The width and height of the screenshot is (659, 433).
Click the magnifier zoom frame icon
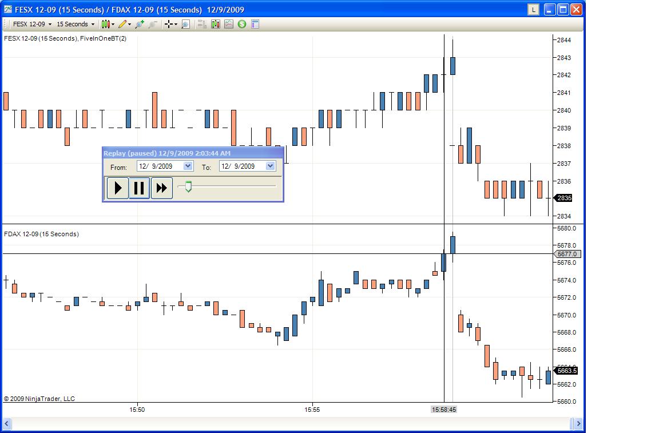coord(186,25)
